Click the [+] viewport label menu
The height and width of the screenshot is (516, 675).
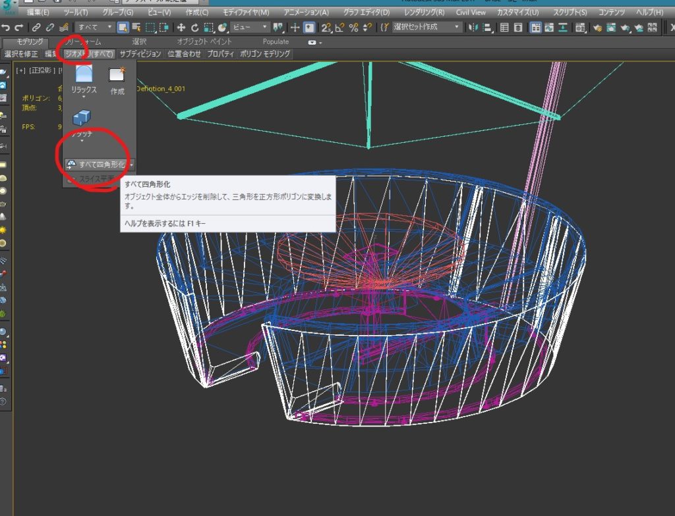20,69
